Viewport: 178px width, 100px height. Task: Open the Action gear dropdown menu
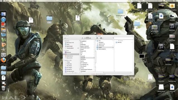[x=102, y=38]
